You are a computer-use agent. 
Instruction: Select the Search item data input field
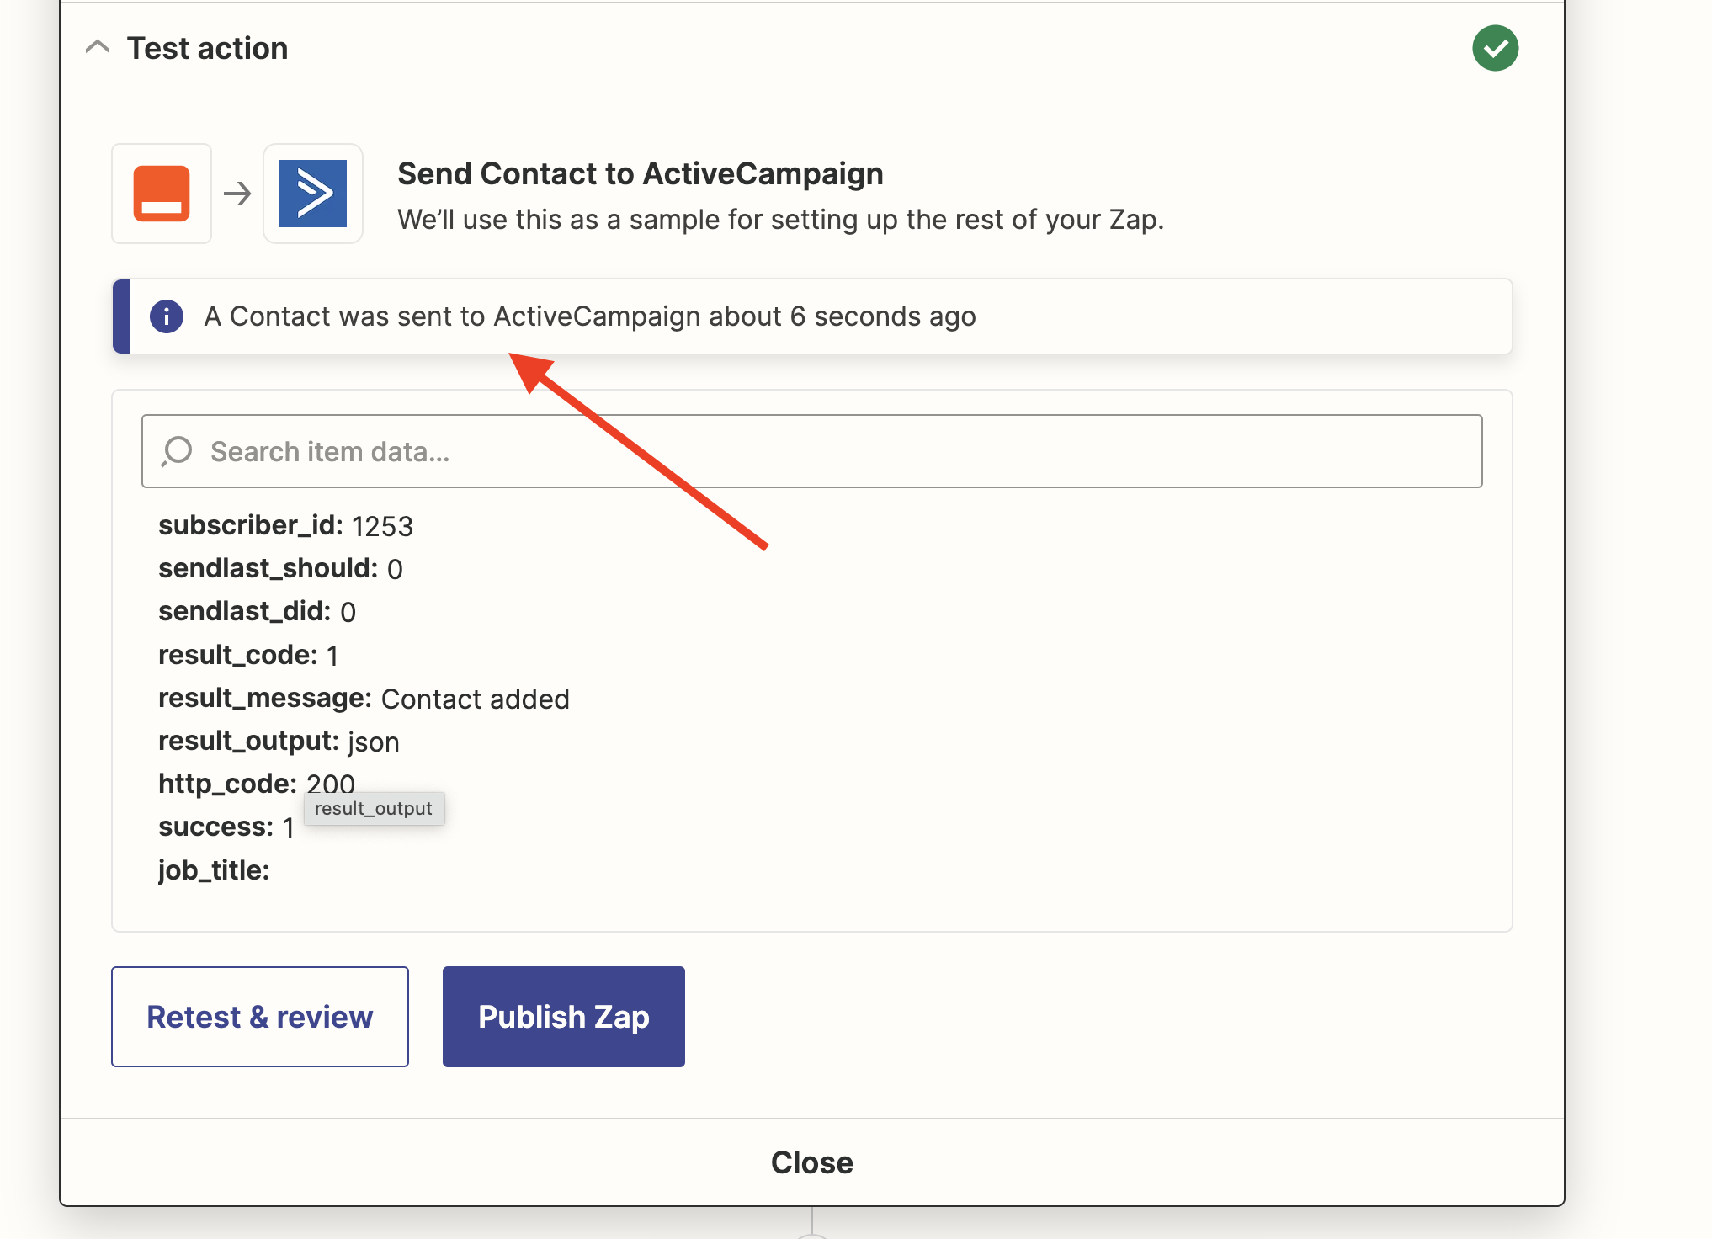[x=812, y=450]
